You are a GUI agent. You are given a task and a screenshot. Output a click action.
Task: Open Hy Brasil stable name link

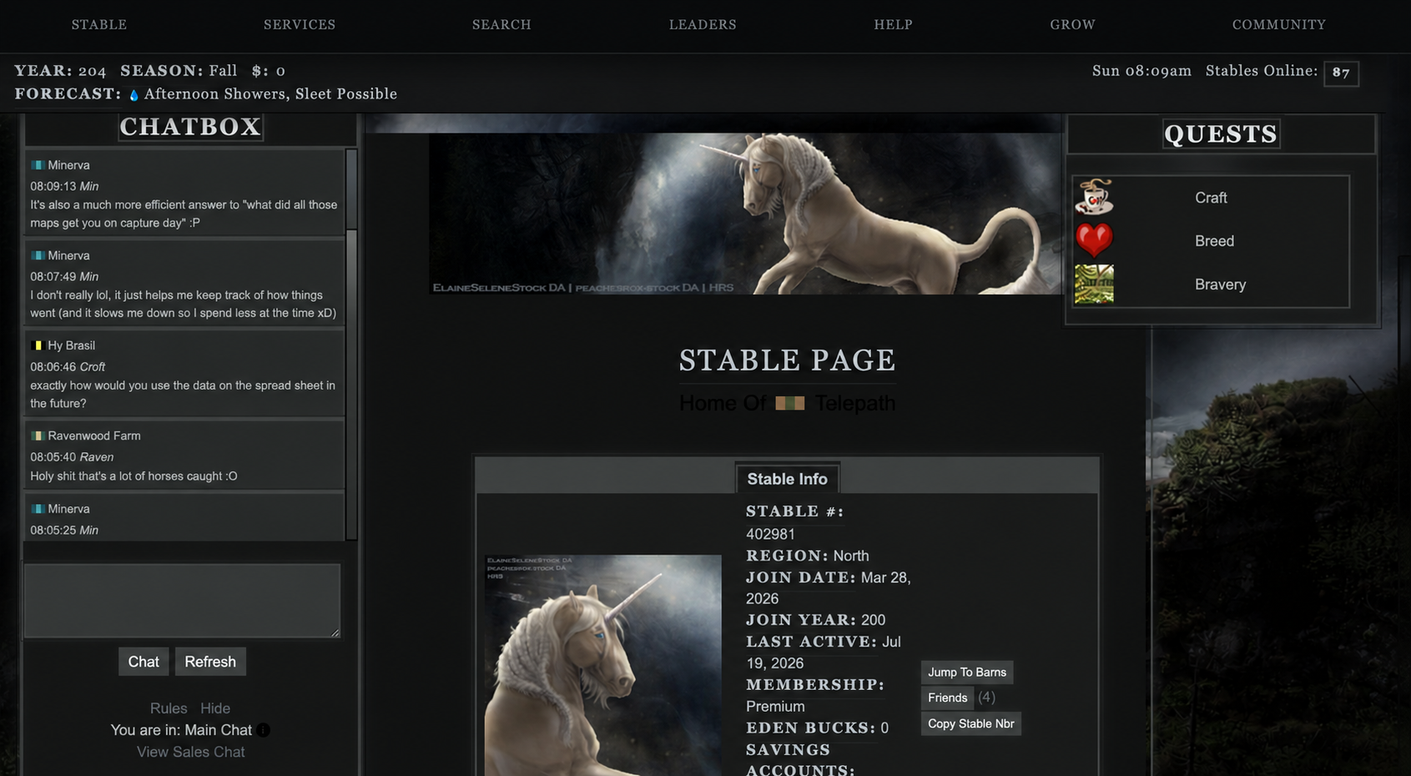[x=71, y=345]
